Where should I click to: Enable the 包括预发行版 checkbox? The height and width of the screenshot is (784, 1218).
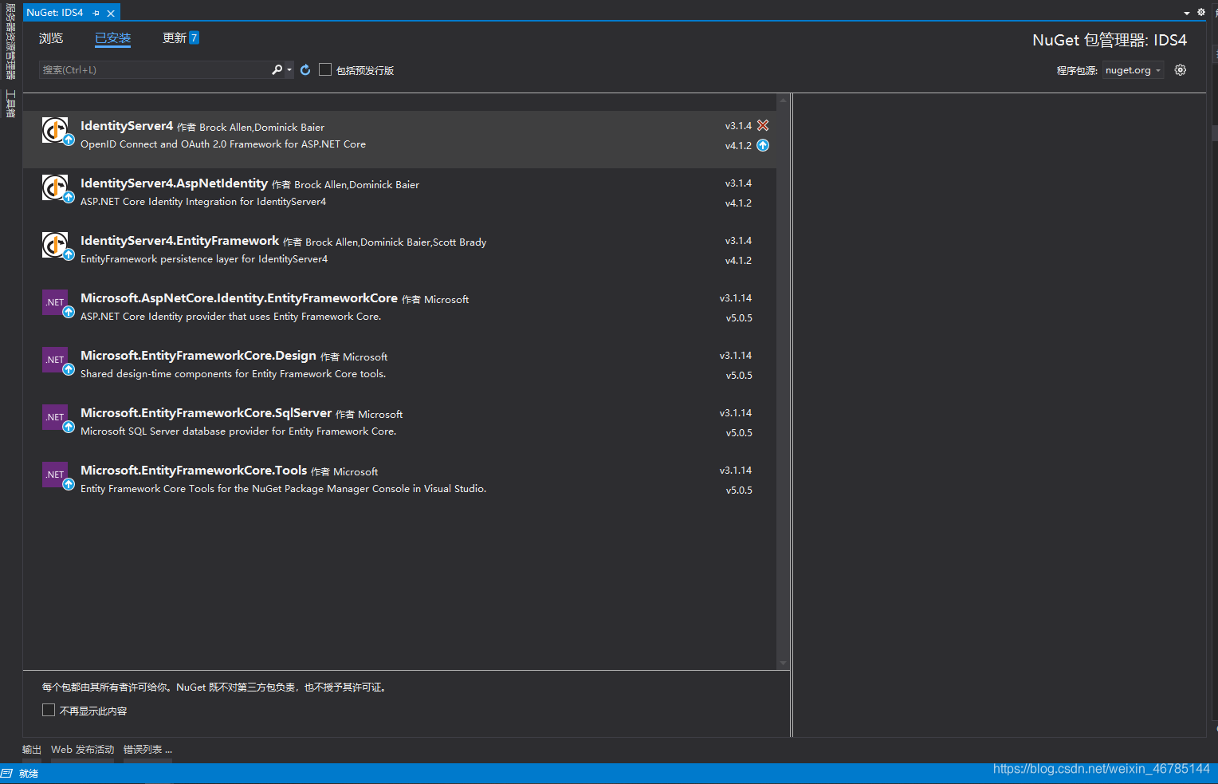[x=325, y=69]
